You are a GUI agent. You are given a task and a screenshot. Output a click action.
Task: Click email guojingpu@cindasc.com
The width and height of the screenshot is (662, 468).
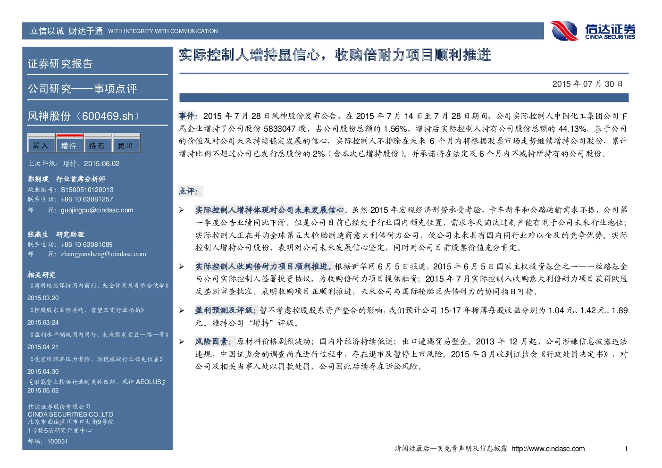pos(97,210)
